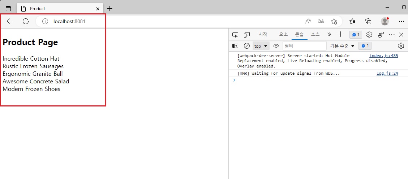408x179 pixels.
Task: Expand more DevTools tabs chevron
Action: pyautogui.click(x=329, y=34)
